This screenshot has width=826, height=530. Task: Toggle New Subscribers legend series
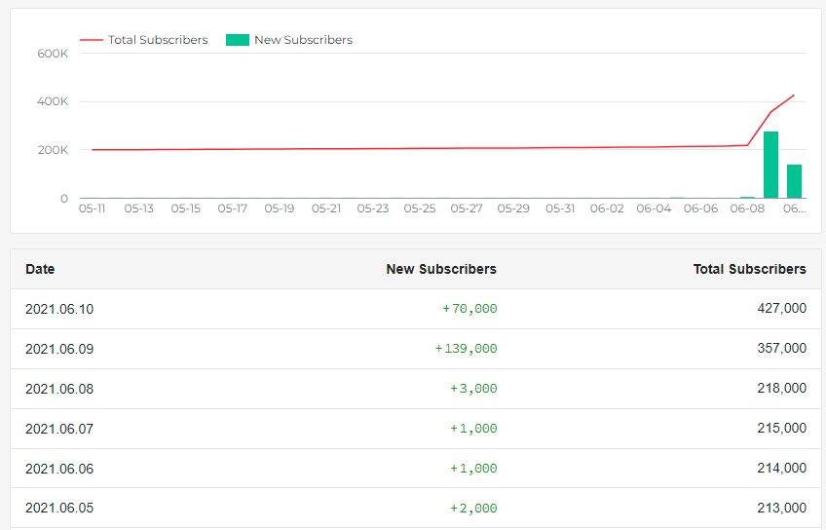[x=289, y=40]
